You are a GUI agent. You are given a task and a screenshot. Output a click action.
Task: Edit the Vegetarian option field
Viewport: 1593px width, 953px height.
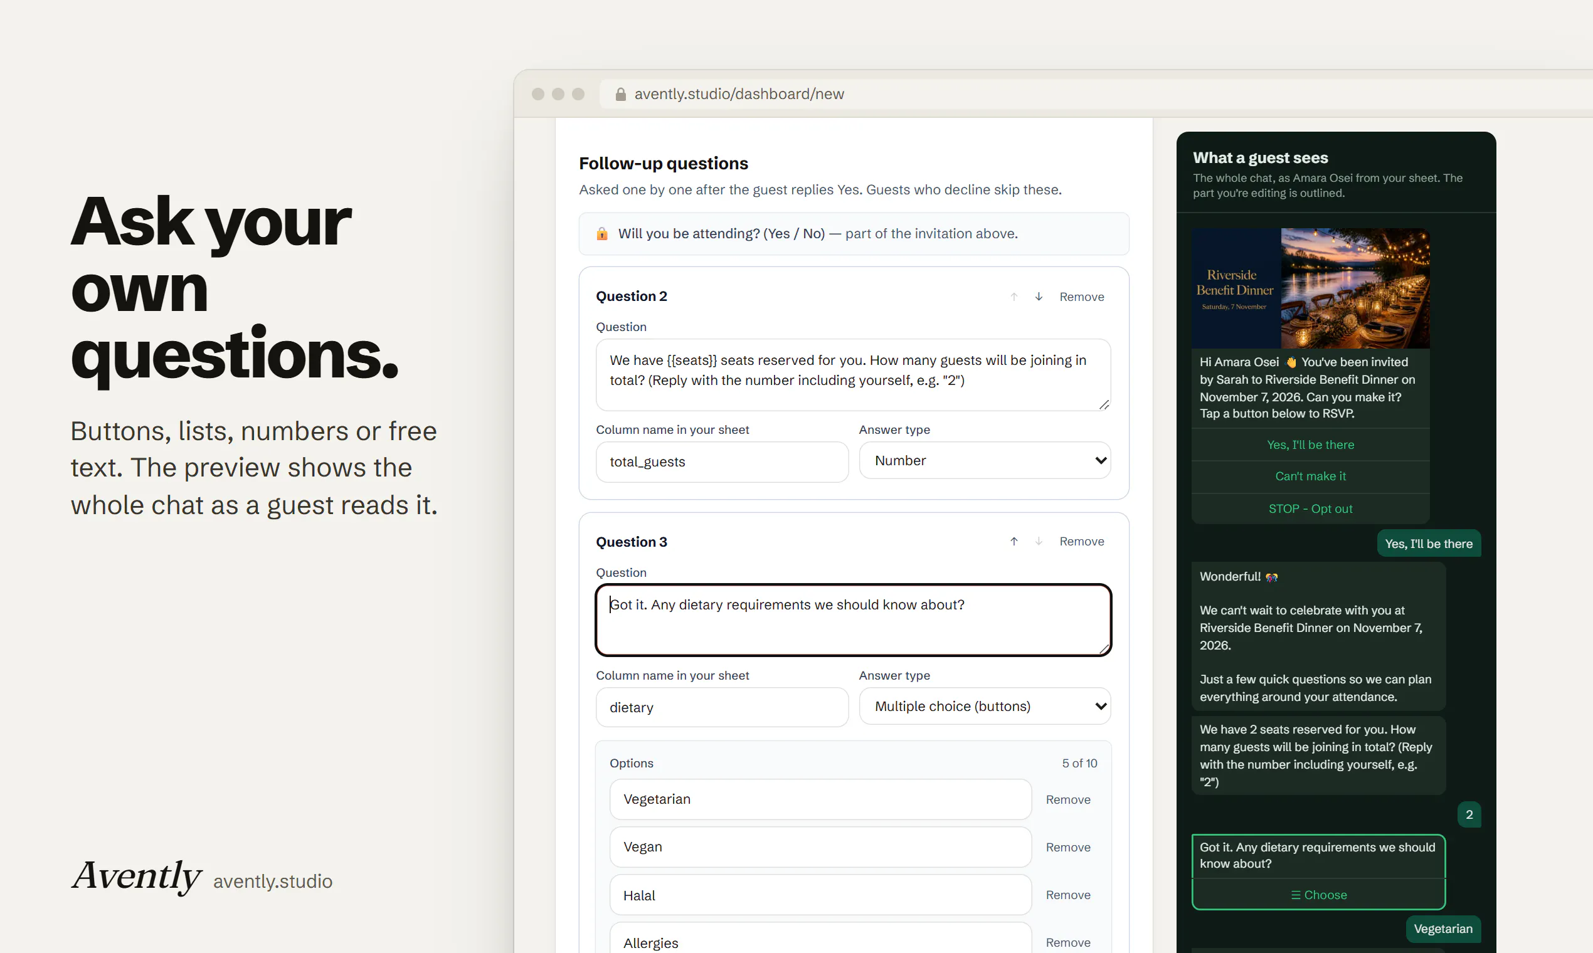[x=820, y=799]
